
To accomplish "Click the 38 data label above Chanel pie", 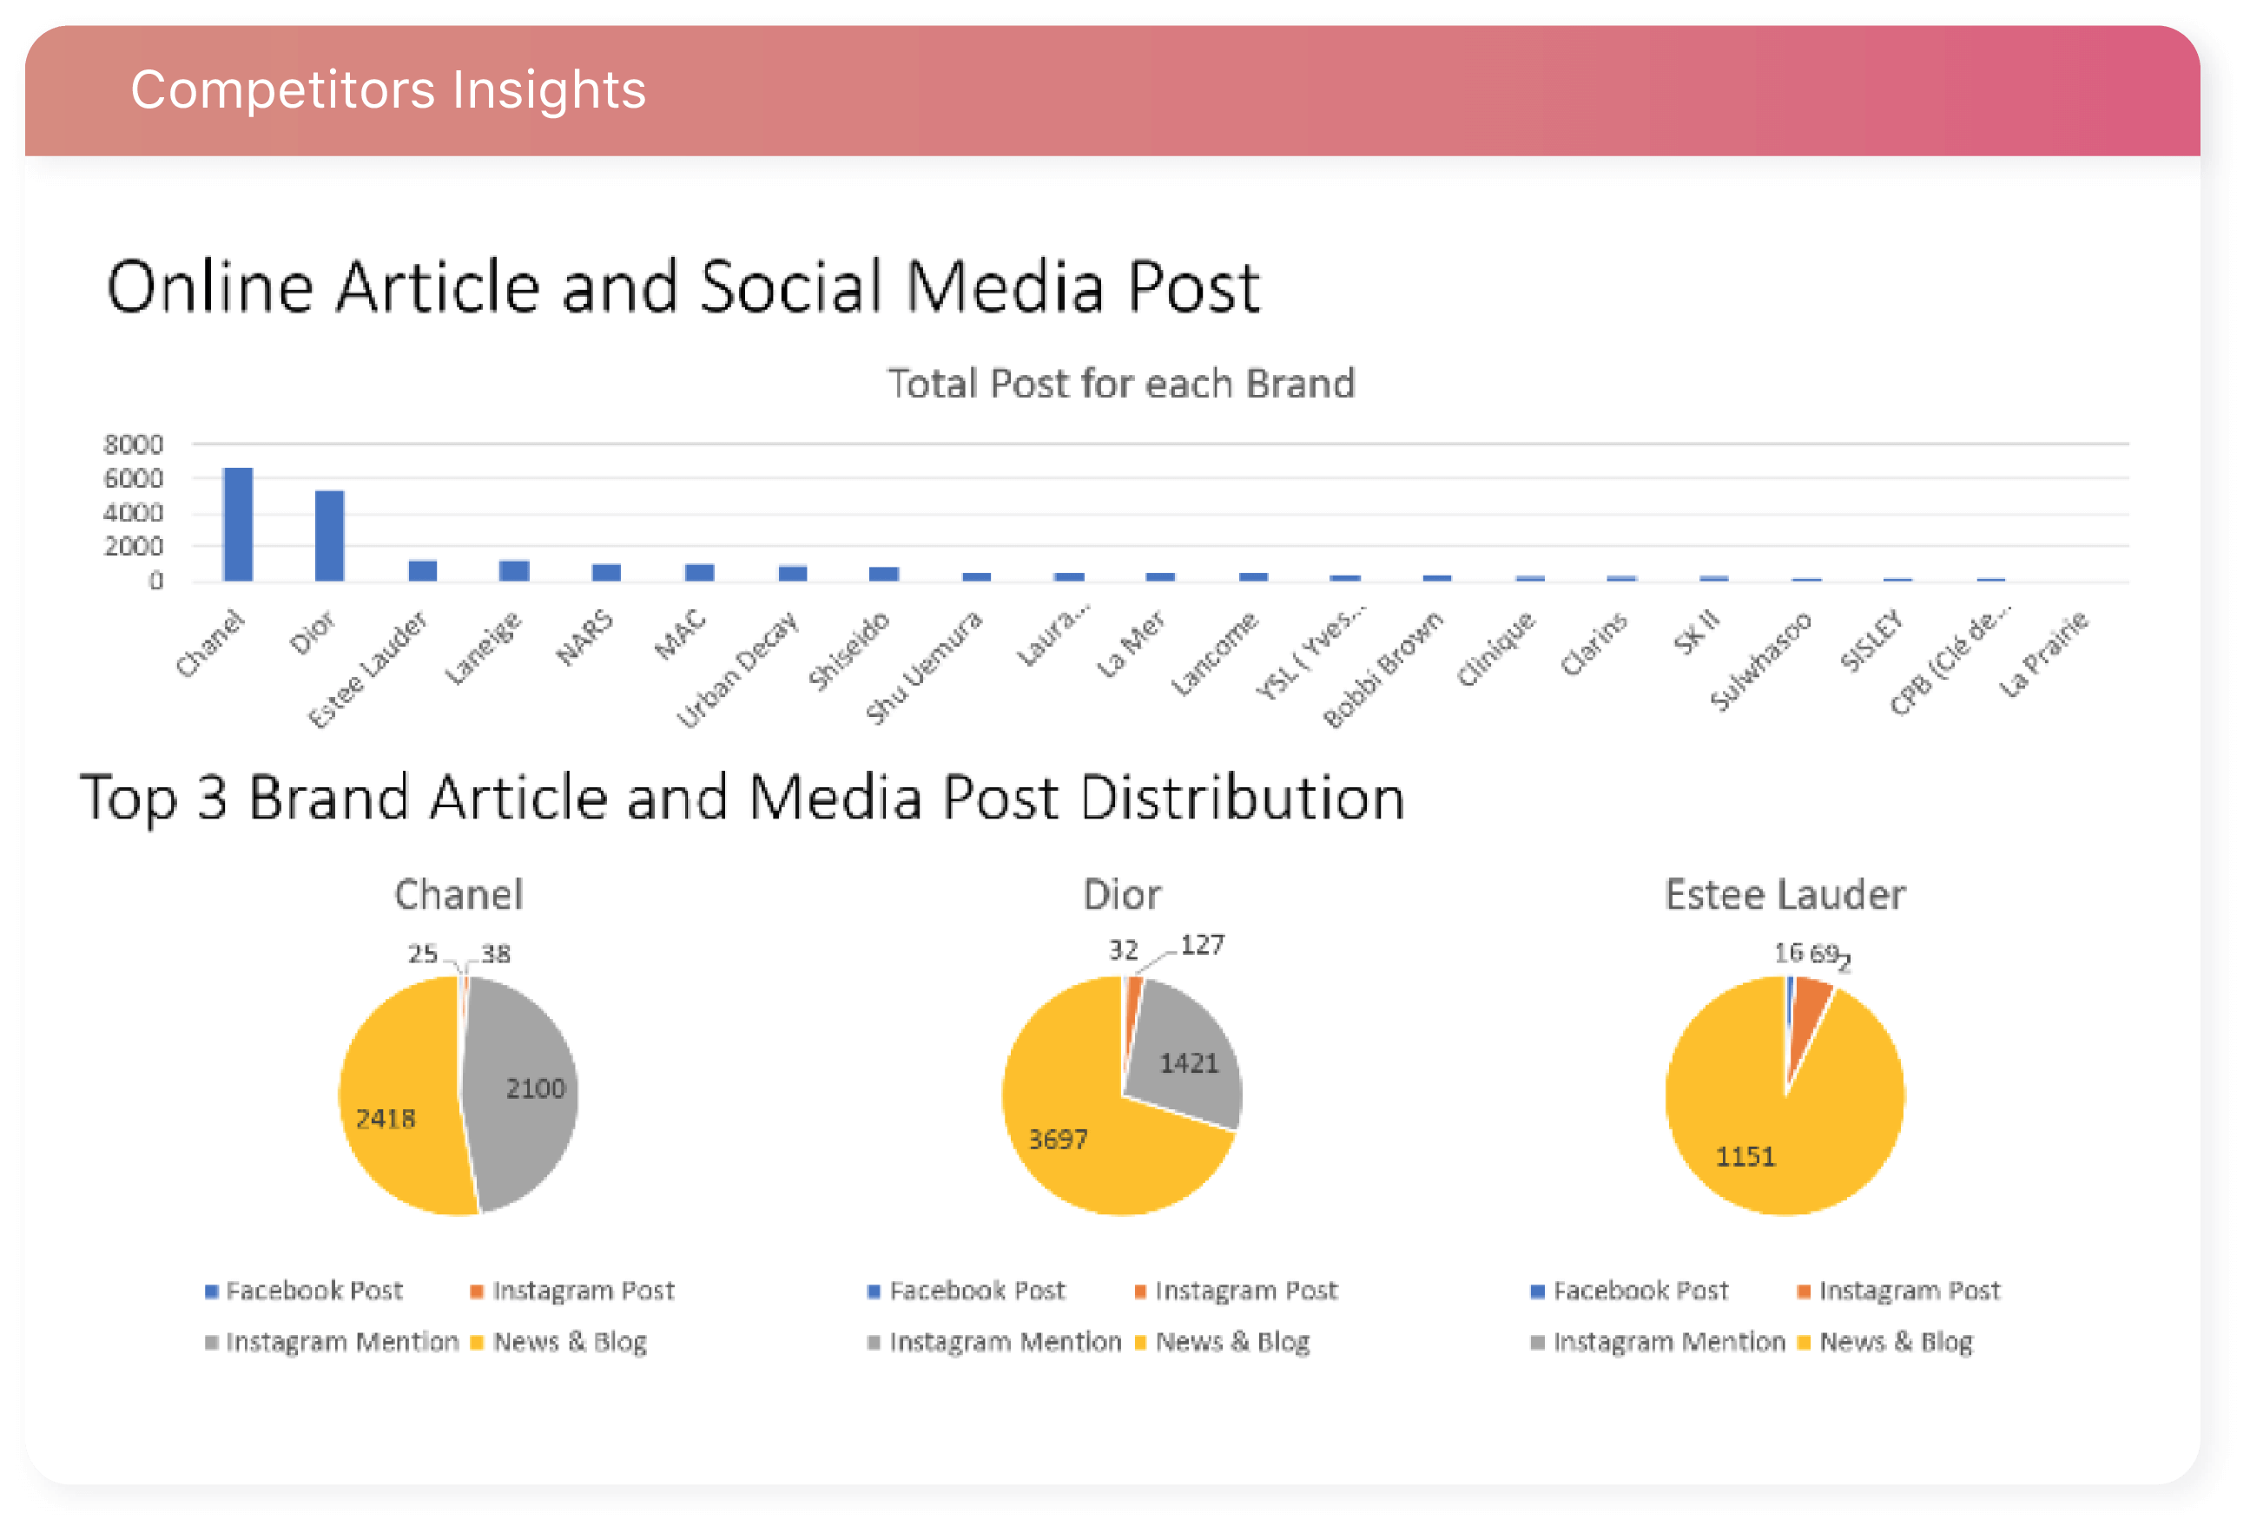I will pos(496,953).
